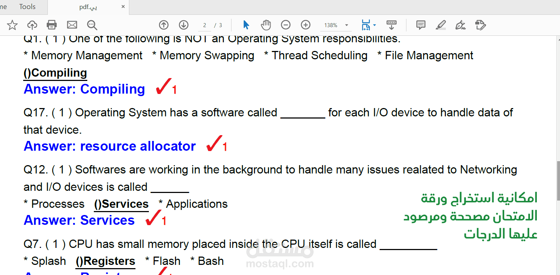Click the Q17 question label
Screen dimensions: 560x275
point(35,112)
